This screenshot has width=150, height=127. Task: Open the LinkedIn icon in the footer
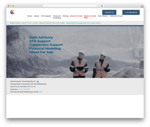38,81
